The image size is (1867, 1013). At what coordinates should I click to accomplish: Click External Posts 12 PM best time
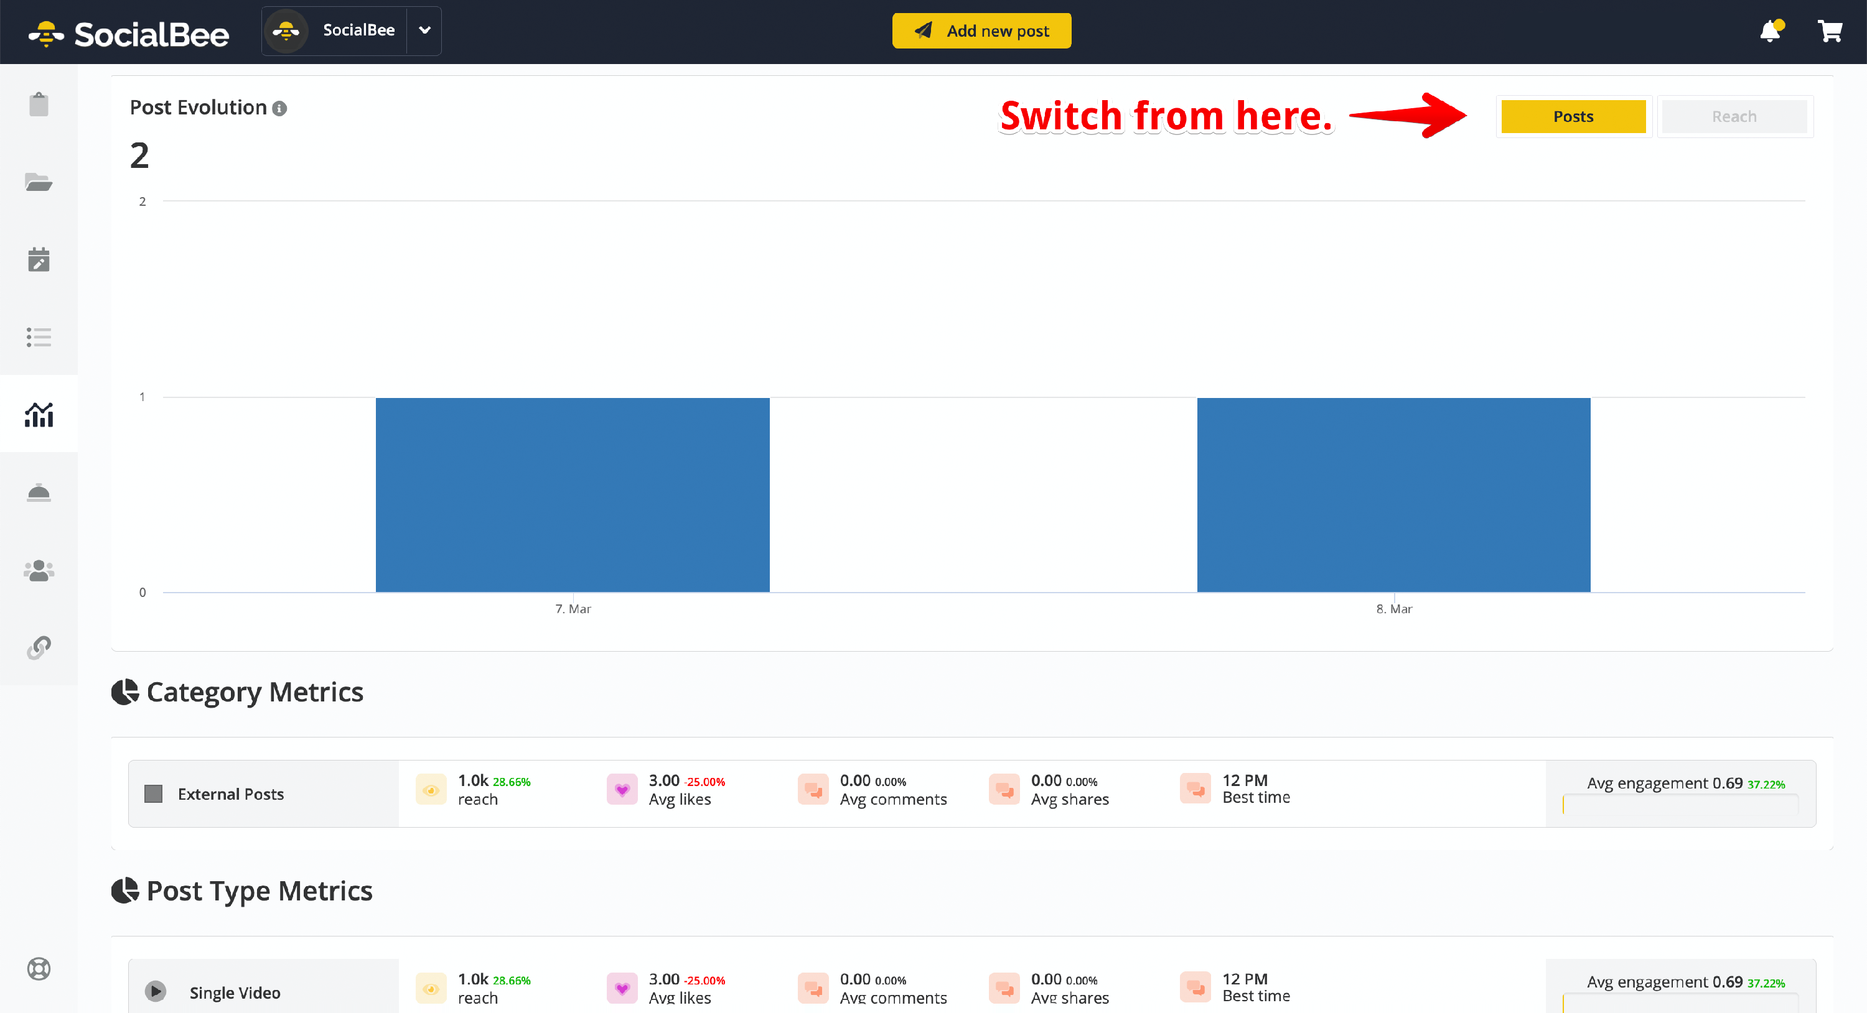pyautogui.click(x=1245, y=780)
